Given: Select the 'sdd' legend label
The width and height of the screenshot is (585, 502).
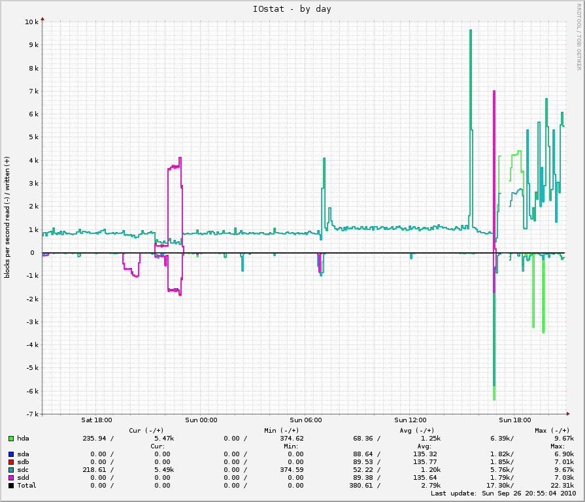Looking at the screenshot, I should [x=23, y=478].
